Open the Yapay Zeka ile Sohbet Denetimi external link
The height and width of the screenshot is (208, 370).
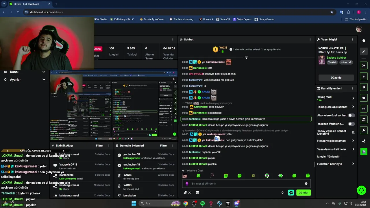coord(353,132)
